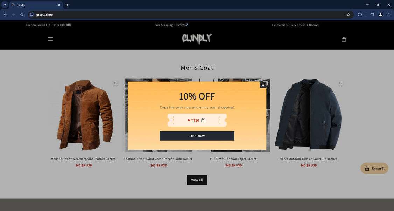Open the media control toolbar icon

pos(372,15)
